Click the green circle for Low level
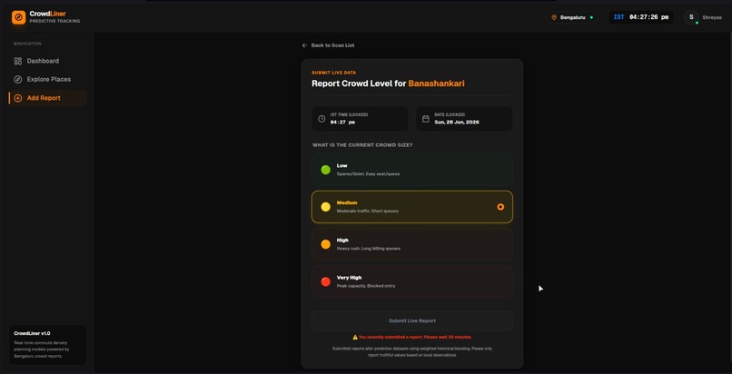Viewport: 732px width, 374px height. click(326, 170)
